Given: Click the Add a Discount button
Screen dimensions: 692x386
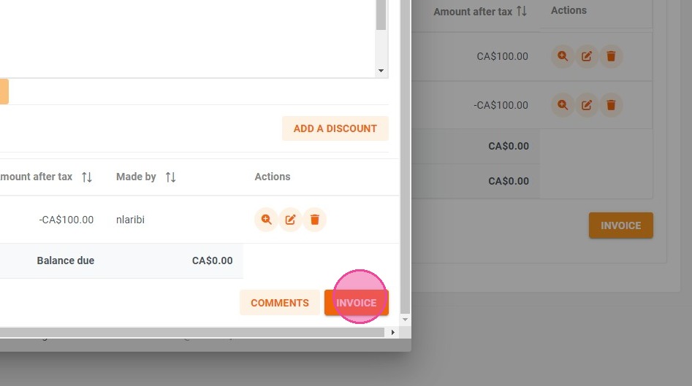Looking at the screenshot, I should click(335, 128).
